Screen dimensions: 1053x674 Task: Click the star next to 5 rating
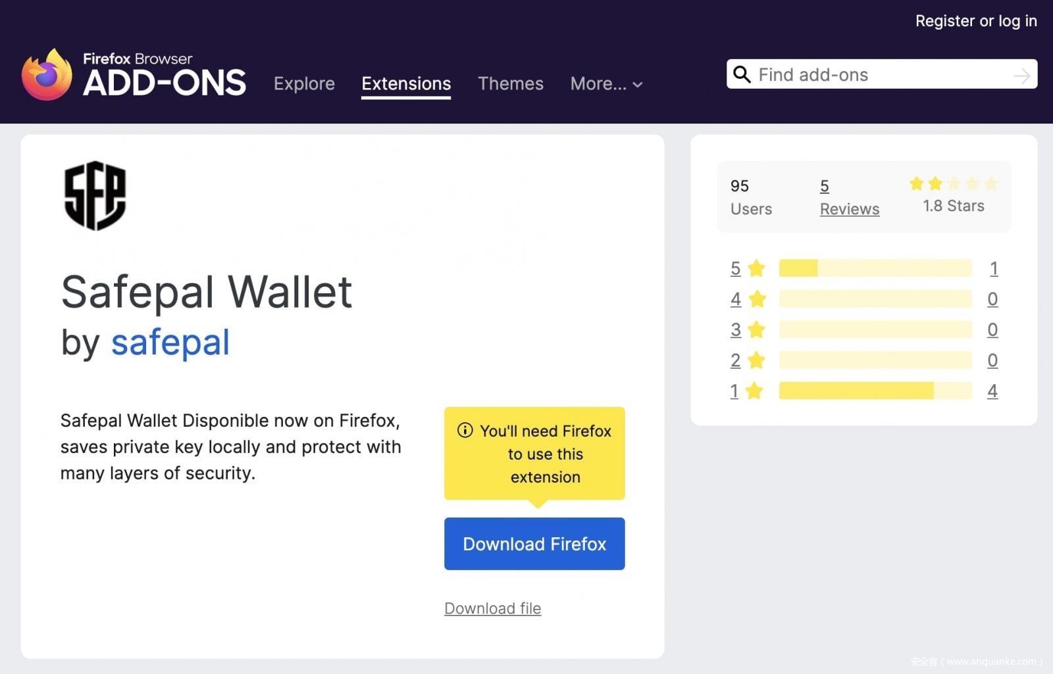(757, 268)
